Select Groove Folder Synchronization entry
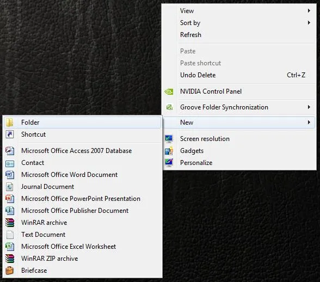The width and height of the screenshot is (320, 282). pyautogui.click(x=239, y=107)
